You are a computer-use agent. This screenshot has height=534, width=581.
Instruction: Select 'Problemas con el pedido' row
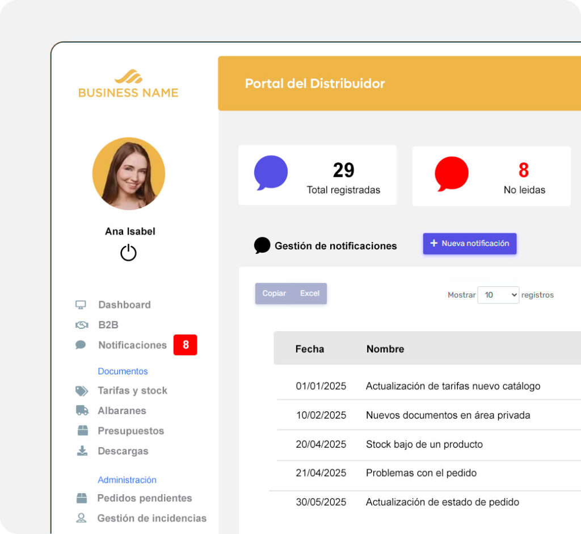point(422,473)
